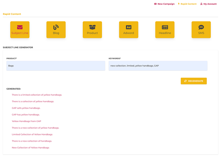Select the SMS speech bubble icon
The width and height of the screenshot is (223, 156).
tap(201, 27)
